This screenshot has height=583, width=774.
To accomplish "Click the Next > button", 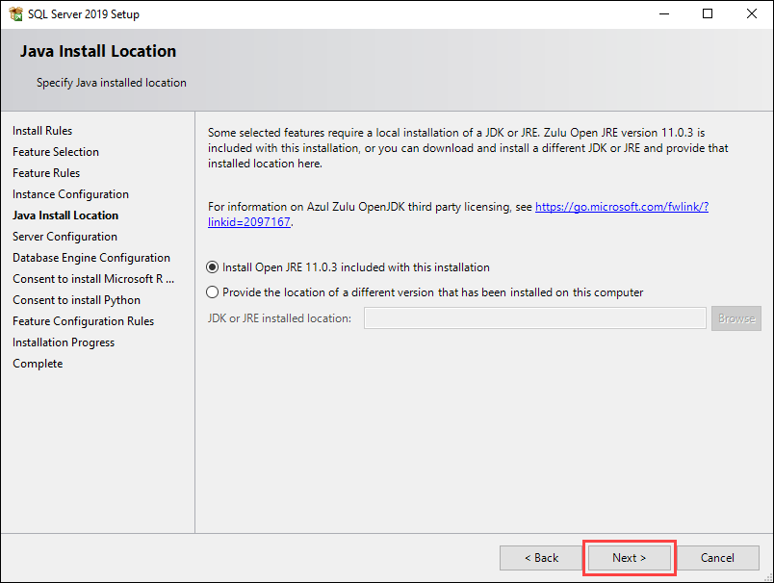I will [630, 558].
